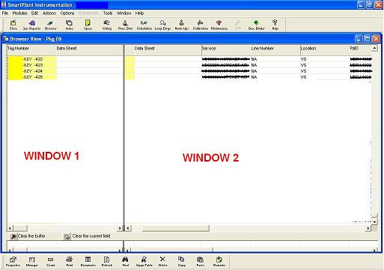This screenshot has width=384, height=270.
Task: Click the Clear the current field button
Action: coord(87,236)
